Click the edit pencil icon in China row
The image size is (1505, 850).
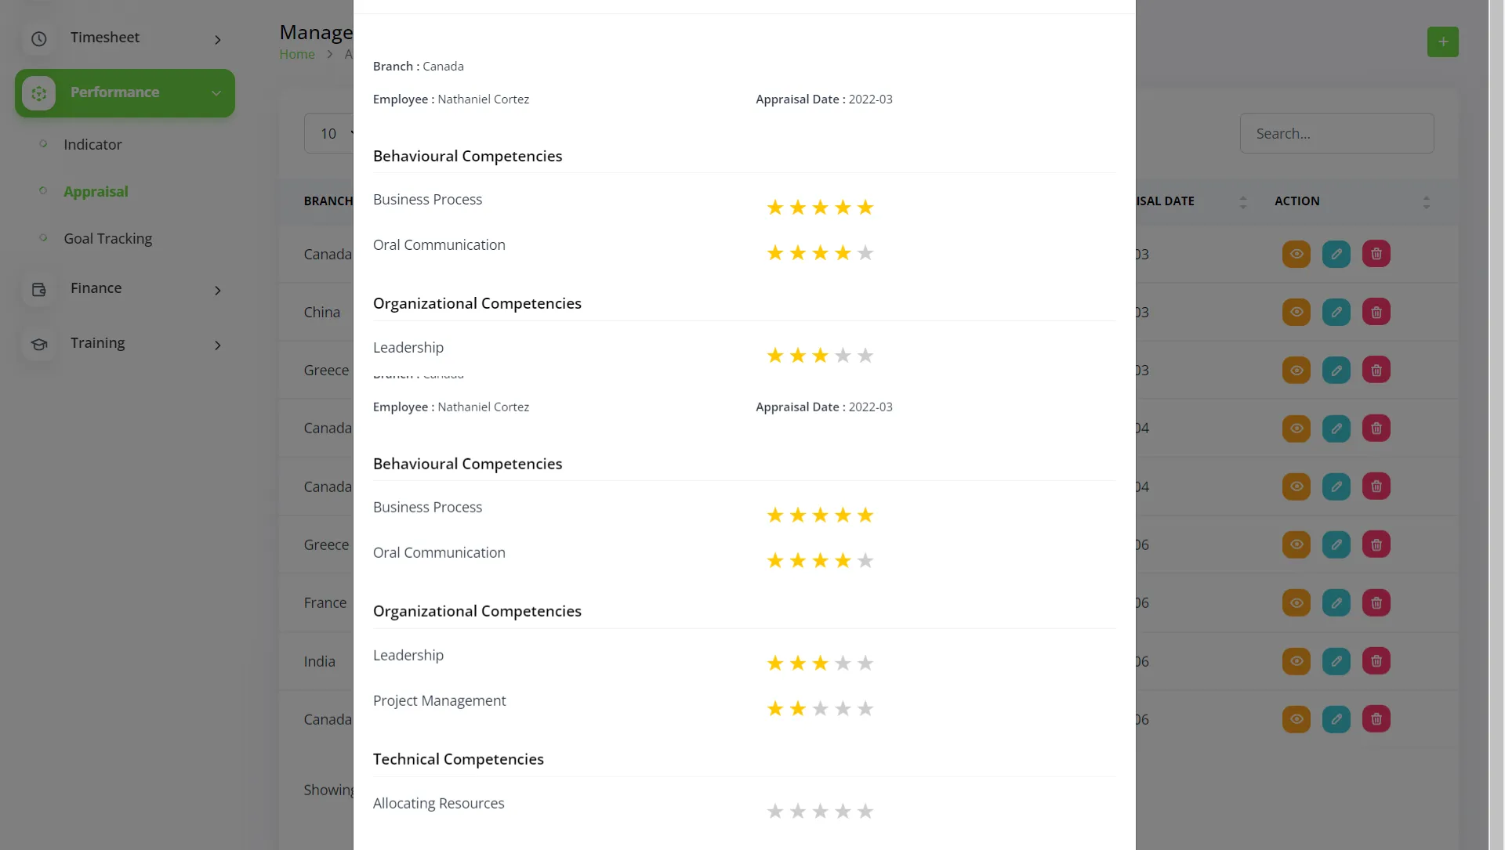[1336, 312]
